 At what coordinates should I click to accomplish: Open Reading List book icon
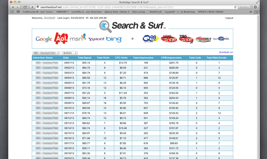12,12
